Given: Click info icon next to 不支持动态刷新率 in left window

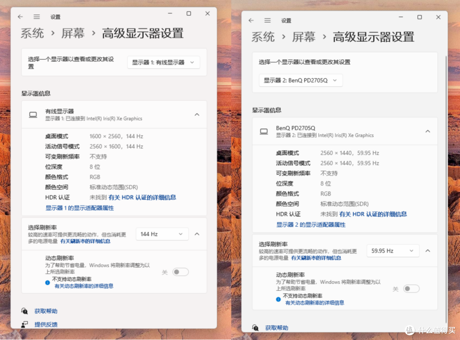Looking at the screenshot, I should click(x=48, y=282).
